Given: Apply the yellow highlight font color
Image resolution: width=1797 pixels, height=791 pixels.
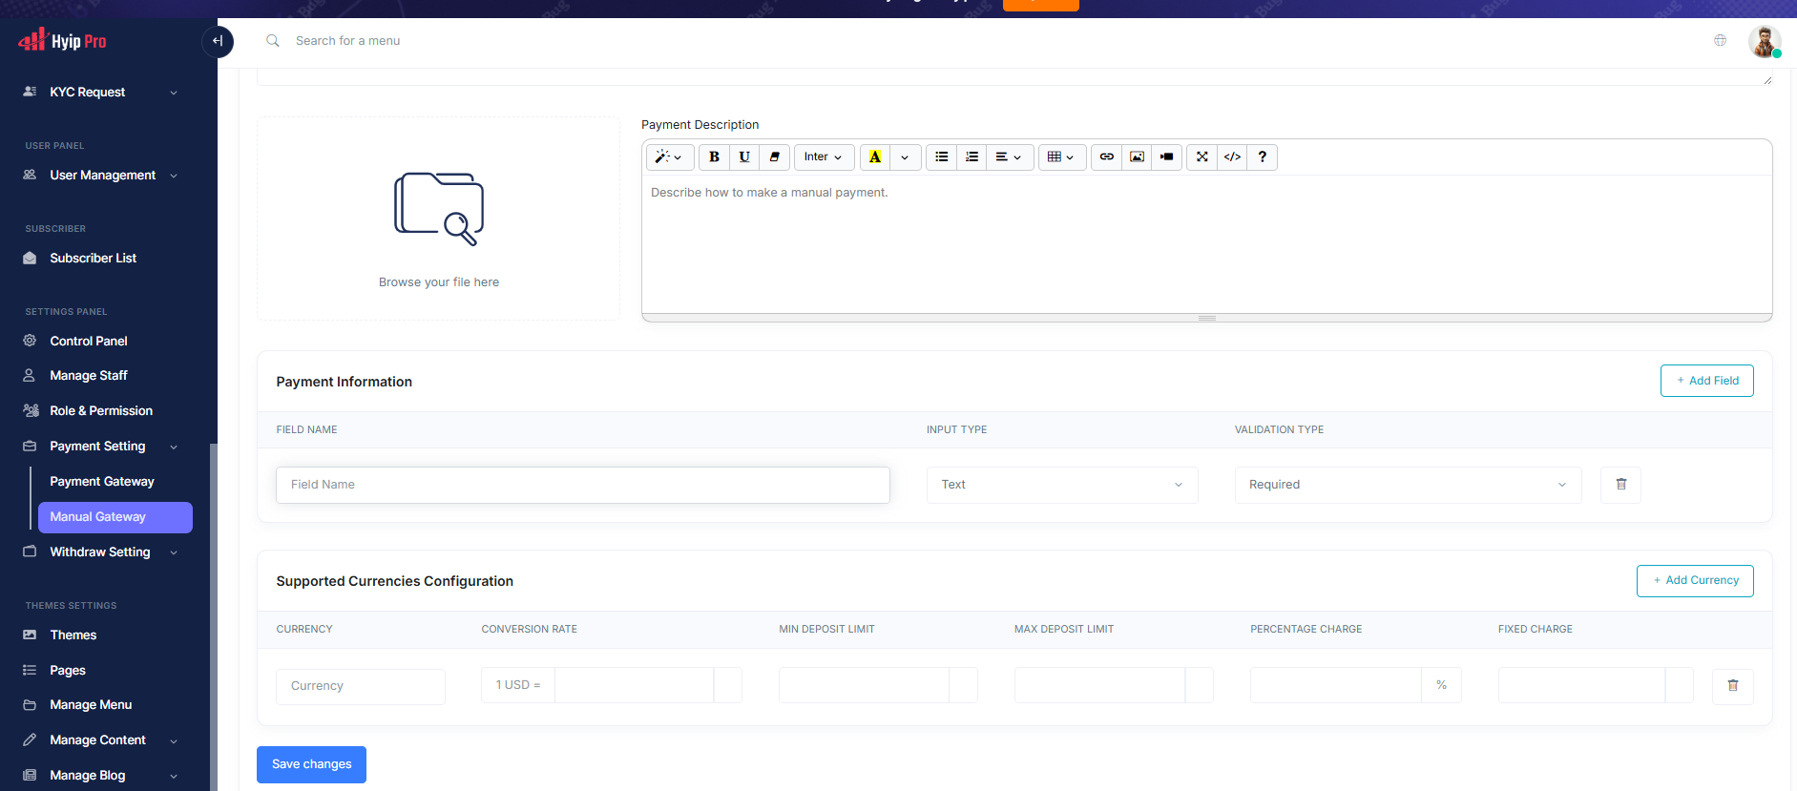Looking at the screenshot, I should click(x=875, y=157).
